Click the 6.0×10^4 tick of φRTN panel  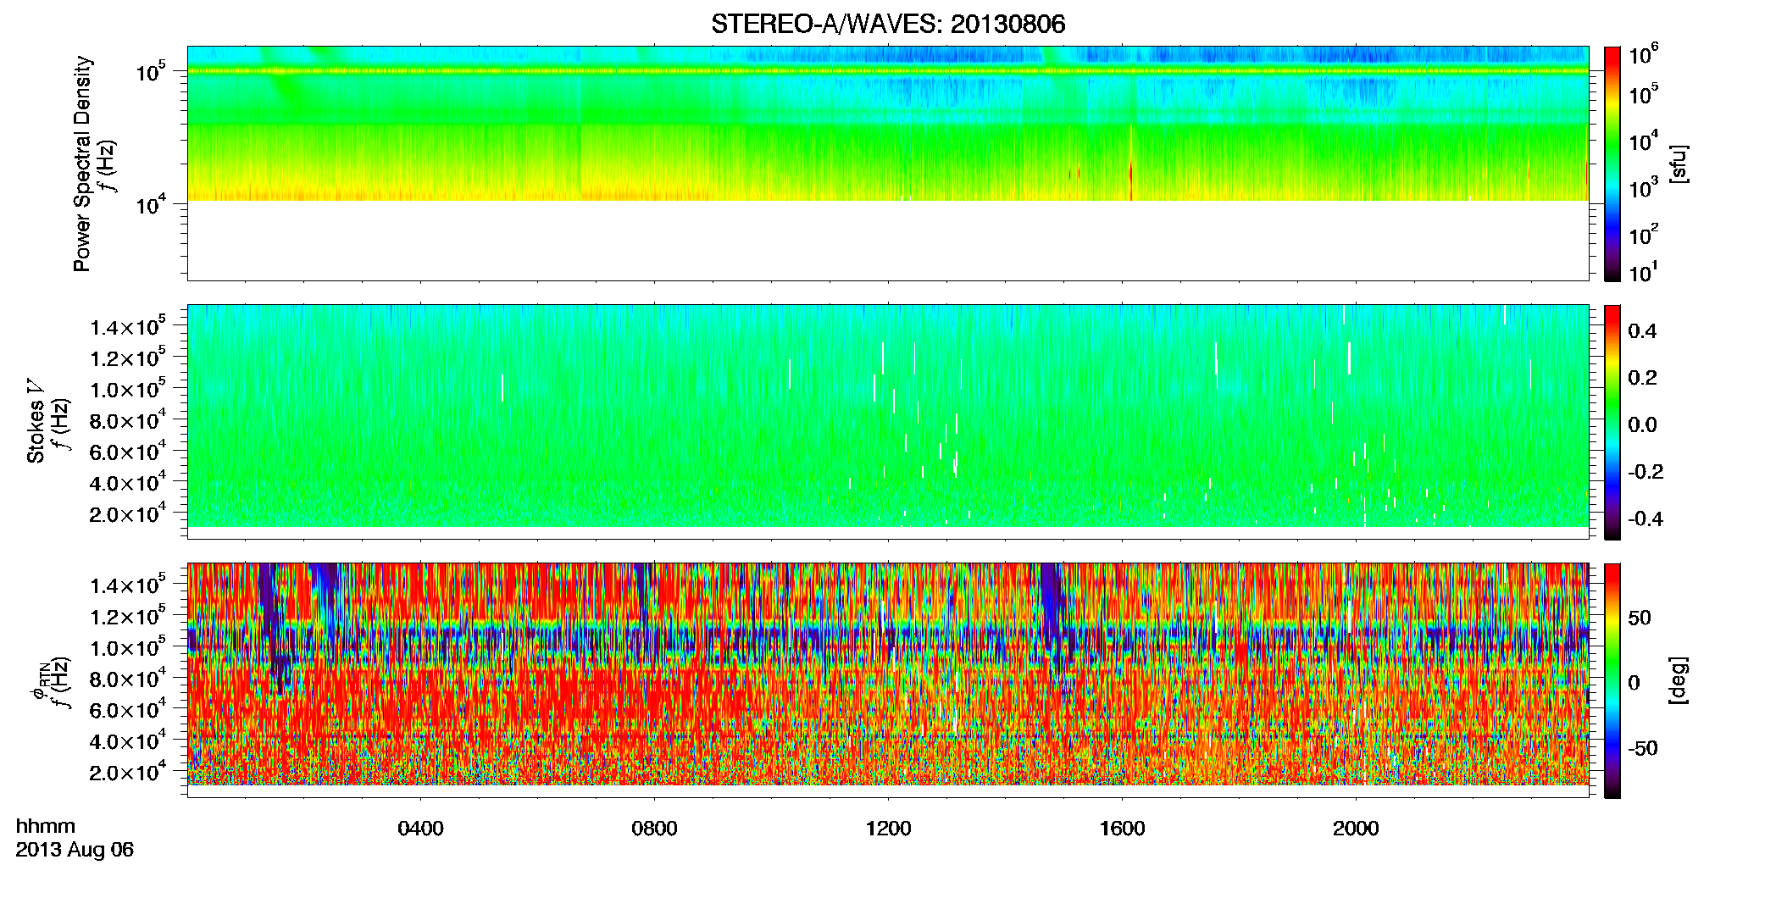128,710
